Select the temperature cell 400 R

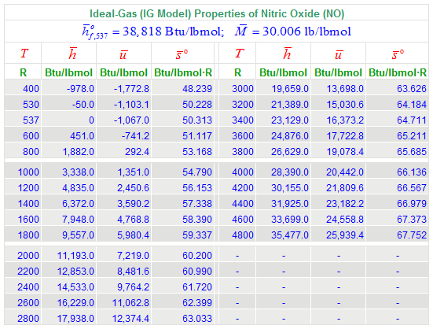(31, 89)
